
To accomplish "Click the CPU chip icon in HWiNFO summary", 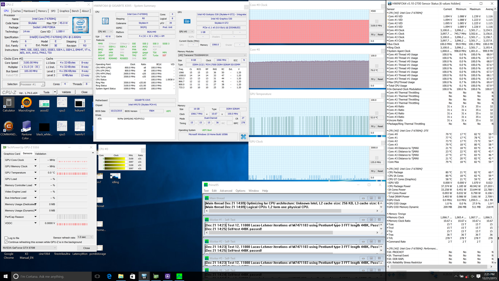I will click(105, 21).
